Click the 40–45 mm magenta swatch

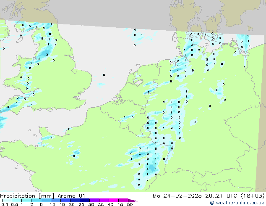[x=114, y=201]
